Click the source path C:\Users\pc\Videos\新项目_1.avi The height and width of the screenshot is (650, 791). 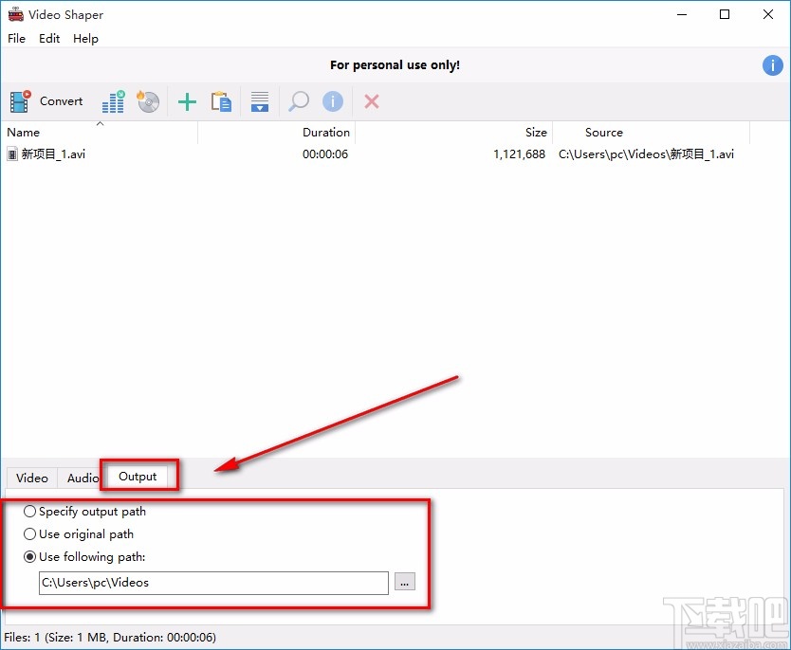coord(646,154)
